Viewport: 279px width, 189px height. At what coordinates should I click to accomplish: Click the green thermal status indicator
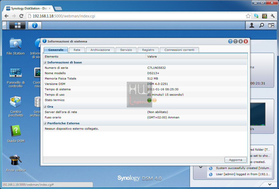(x=149, y=100)
